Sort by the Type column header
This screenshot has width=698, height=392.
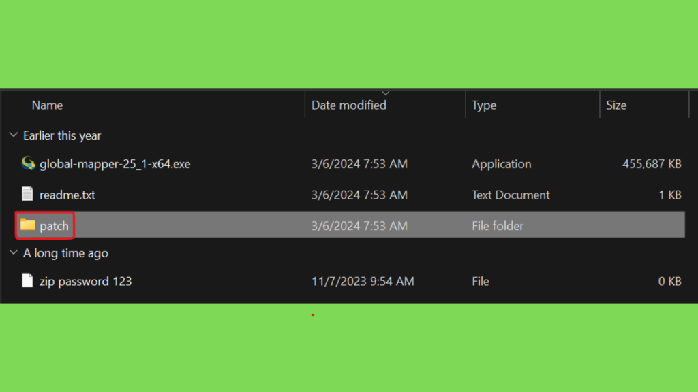pyautogui.click(x=484, y=105)
